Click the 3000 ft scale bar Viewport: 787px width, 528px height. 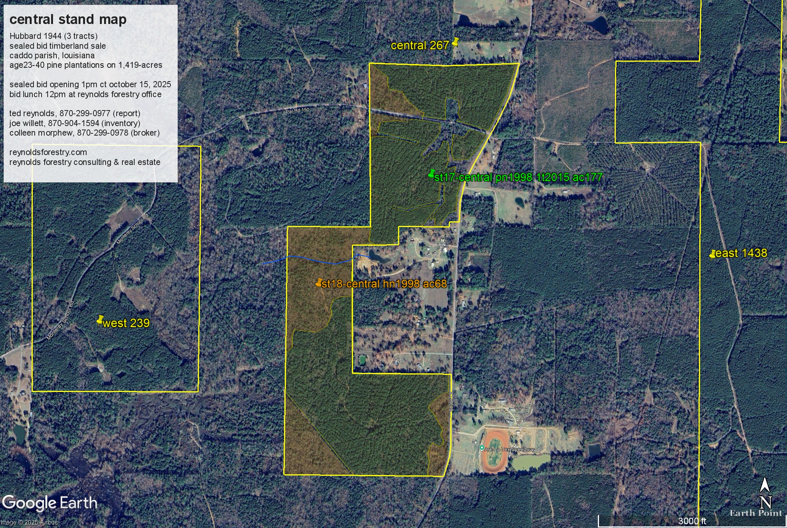691,521
